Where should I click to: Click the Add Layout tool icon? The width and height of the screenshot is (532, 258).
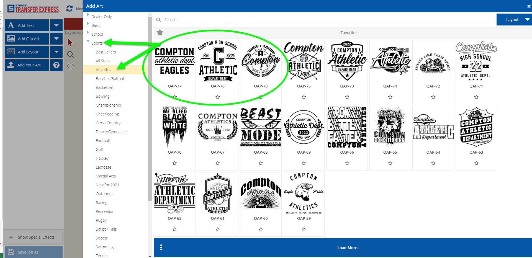[x=11, y=52]
